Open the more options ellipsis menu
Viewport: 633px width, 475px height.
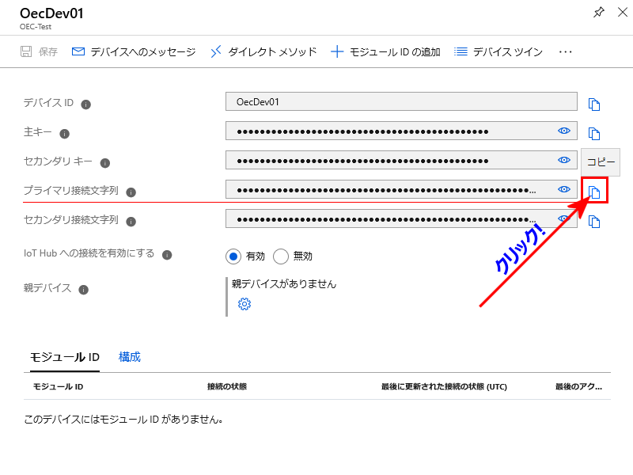[x=565, y=51]
